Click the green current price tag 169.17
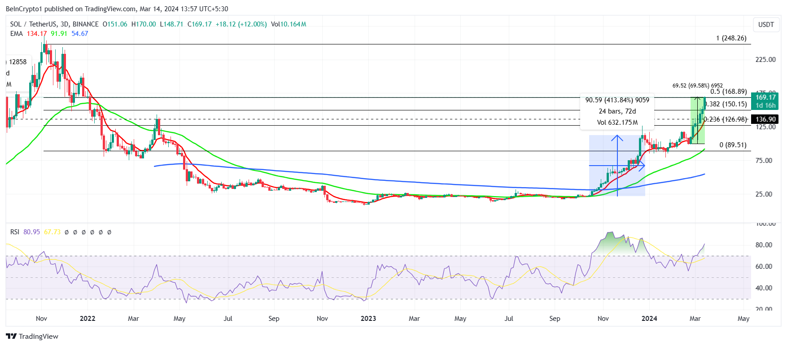 (765, 97)
